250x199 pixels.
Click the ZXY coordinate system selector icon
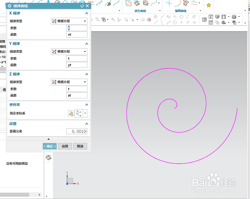pos(79,113)
